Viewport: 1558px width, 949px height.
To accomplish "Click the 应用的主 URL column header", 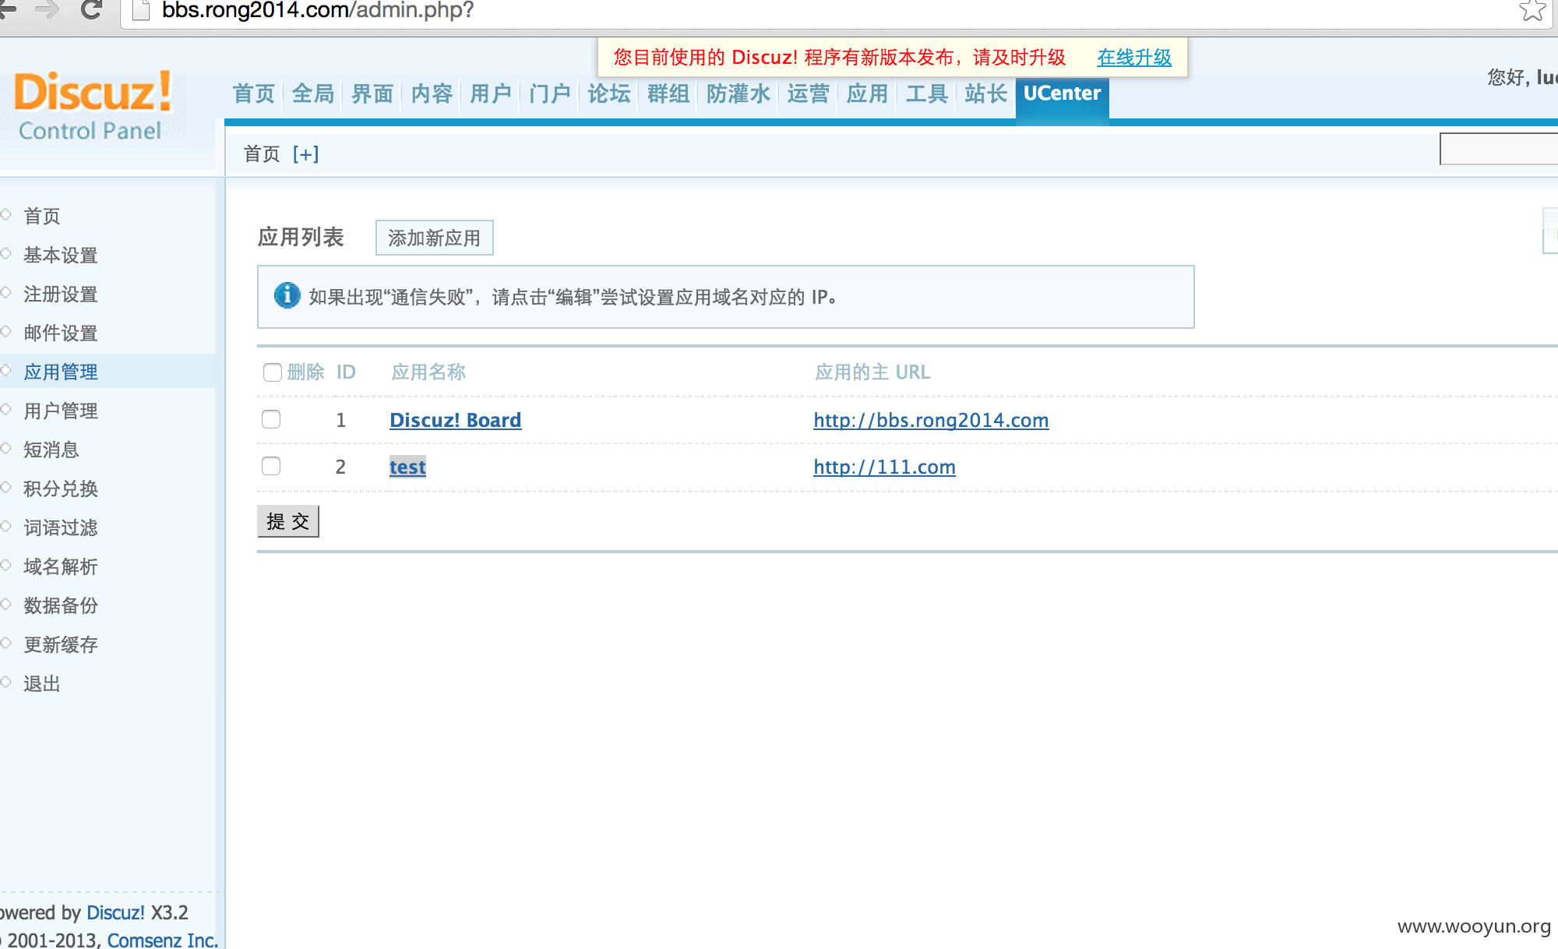I will coord(872,372).
